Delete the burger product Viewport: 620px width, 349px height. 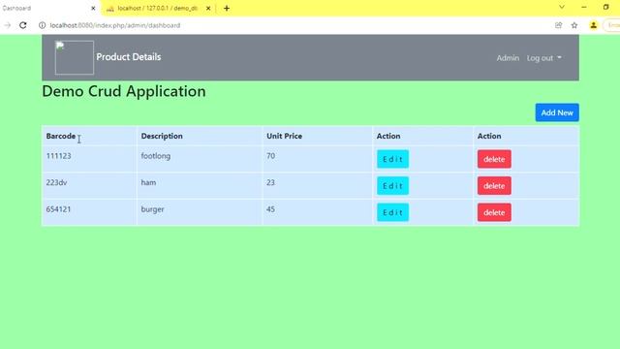click(x=494, y=212)
